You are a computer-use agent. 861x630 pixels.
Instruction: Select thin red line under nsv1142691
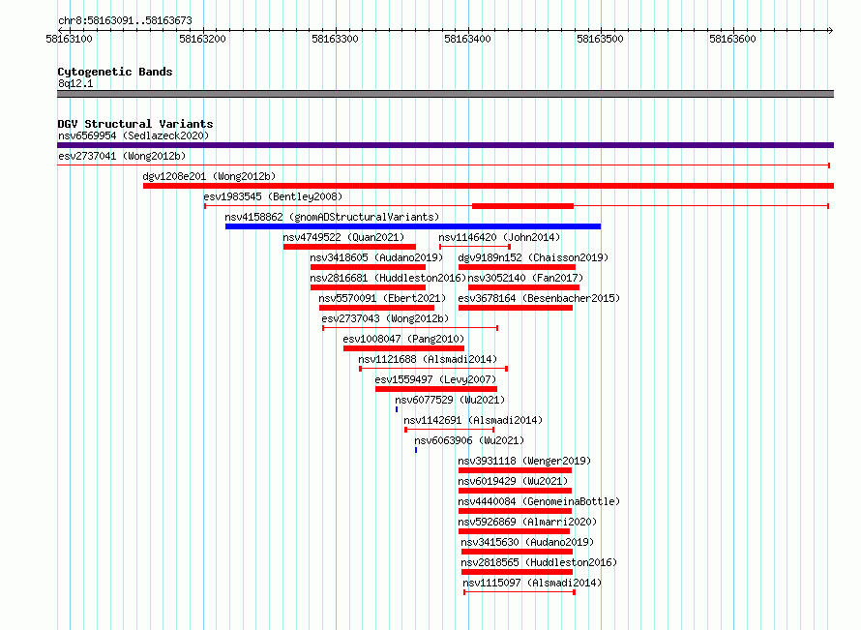[x=449, y=430]
